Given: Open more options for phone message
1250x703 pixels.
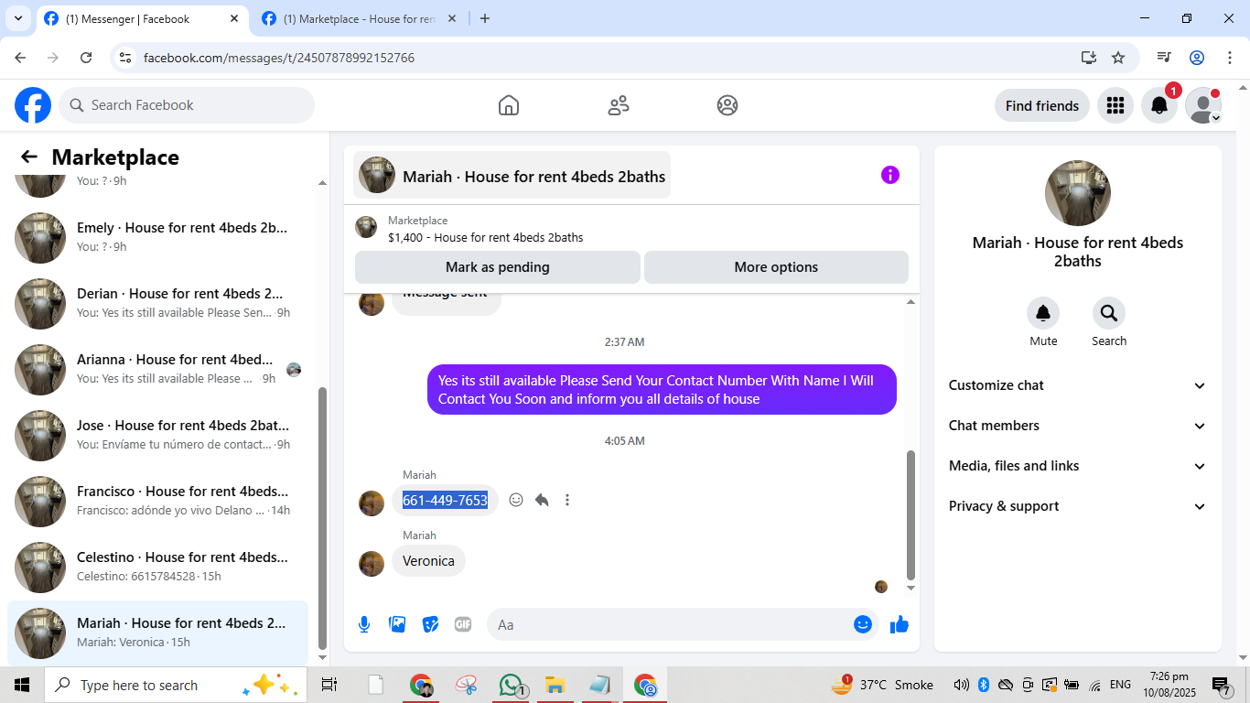Looking at the screenshot, I should [x=567, y=500].
